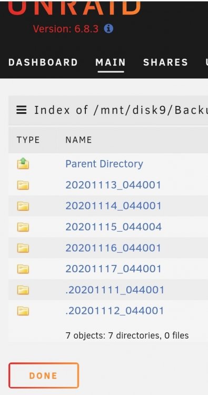Open the Parent Directory link
The width and height of the screenshot is (208, 395).
coord(104,164)
